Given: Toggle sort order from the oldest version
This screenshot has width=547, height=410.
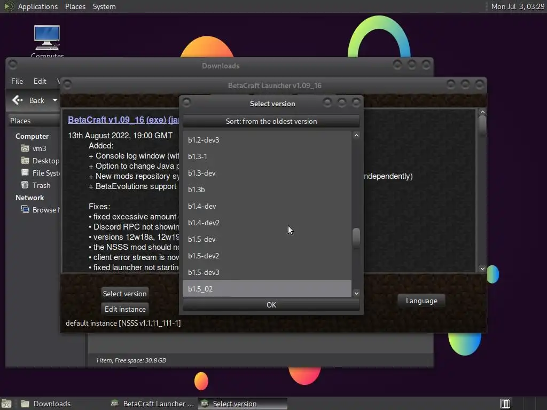Looking at the screenshot, I should [x=271, y=121].
